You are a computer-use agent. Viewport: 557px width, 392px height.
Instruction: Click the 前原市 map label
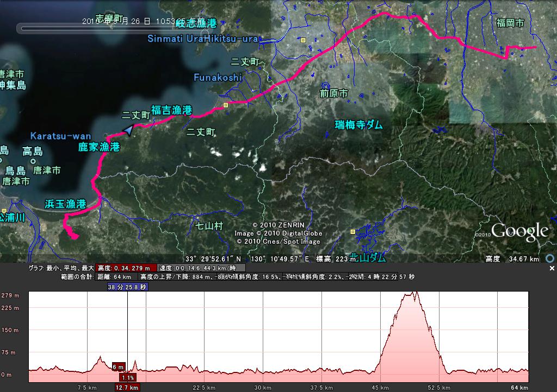pos(333,93)
